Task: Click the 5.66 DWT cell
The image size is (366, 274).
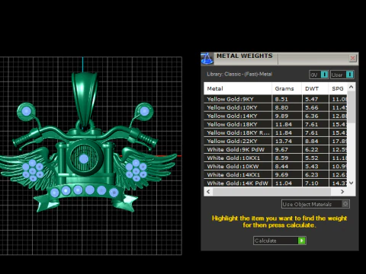Action: tap(315, 107)
